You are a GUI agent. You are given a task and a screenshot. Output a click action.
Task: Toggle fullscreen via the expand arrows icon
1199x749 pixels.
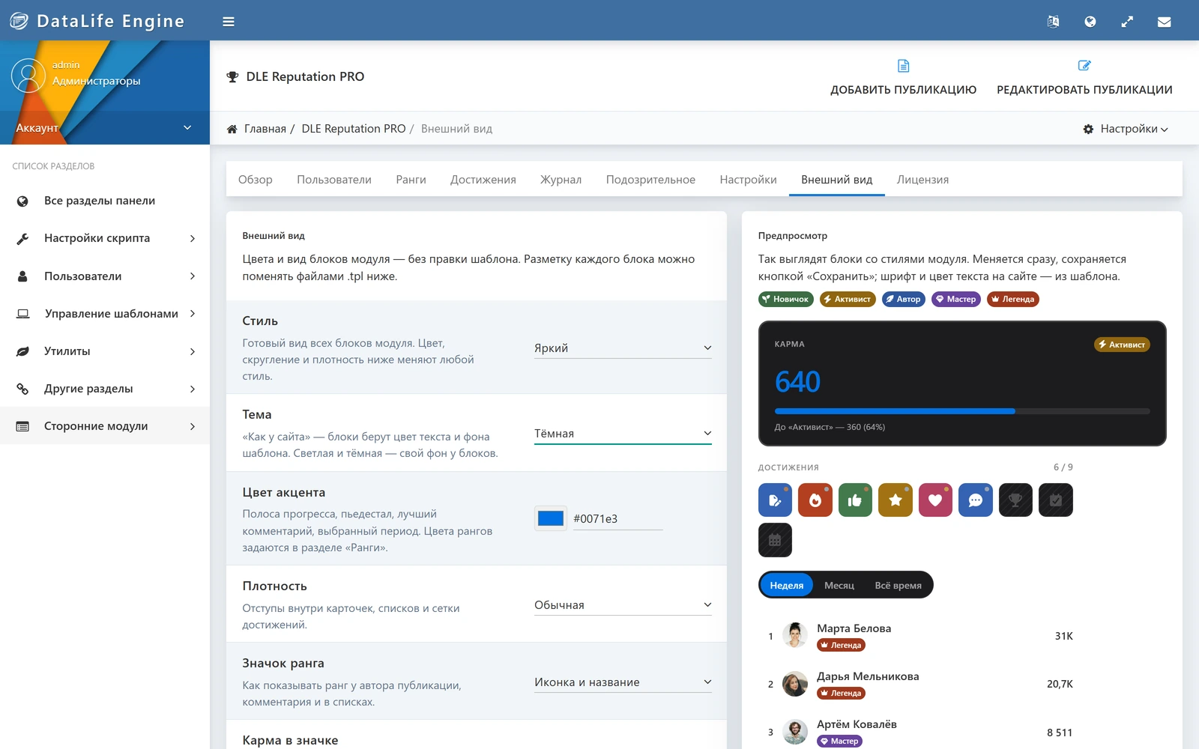(x=1127, y=22)
